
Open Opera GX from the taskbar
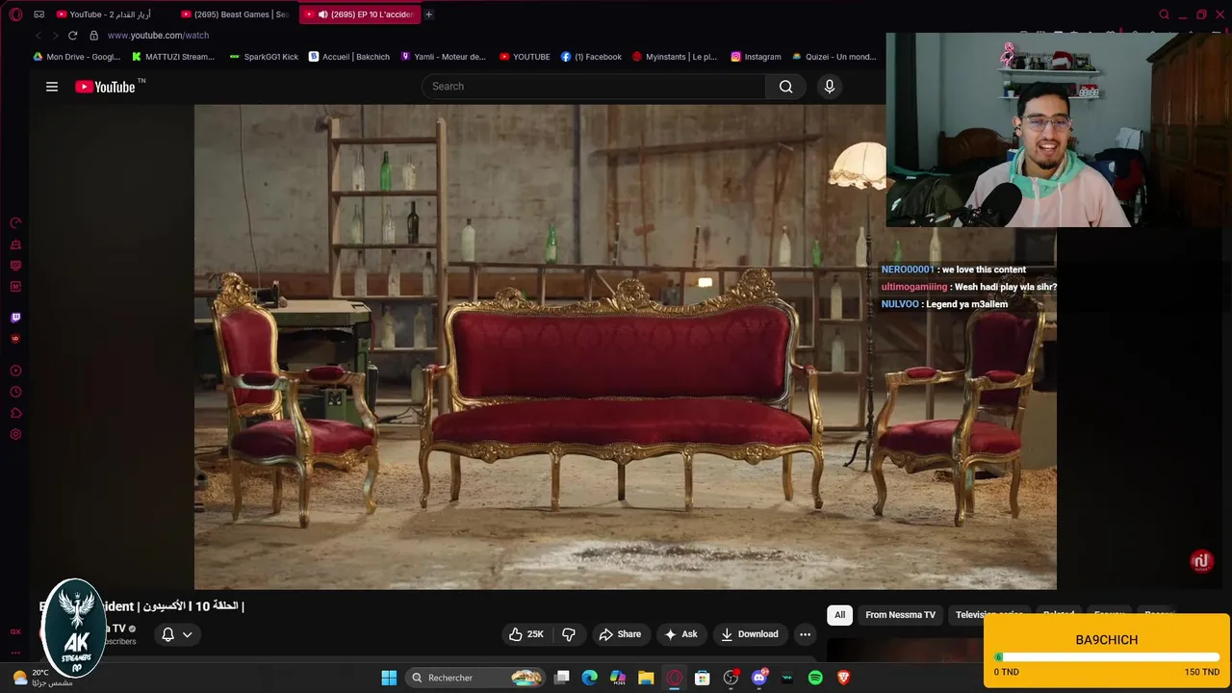tap(675, 678)
